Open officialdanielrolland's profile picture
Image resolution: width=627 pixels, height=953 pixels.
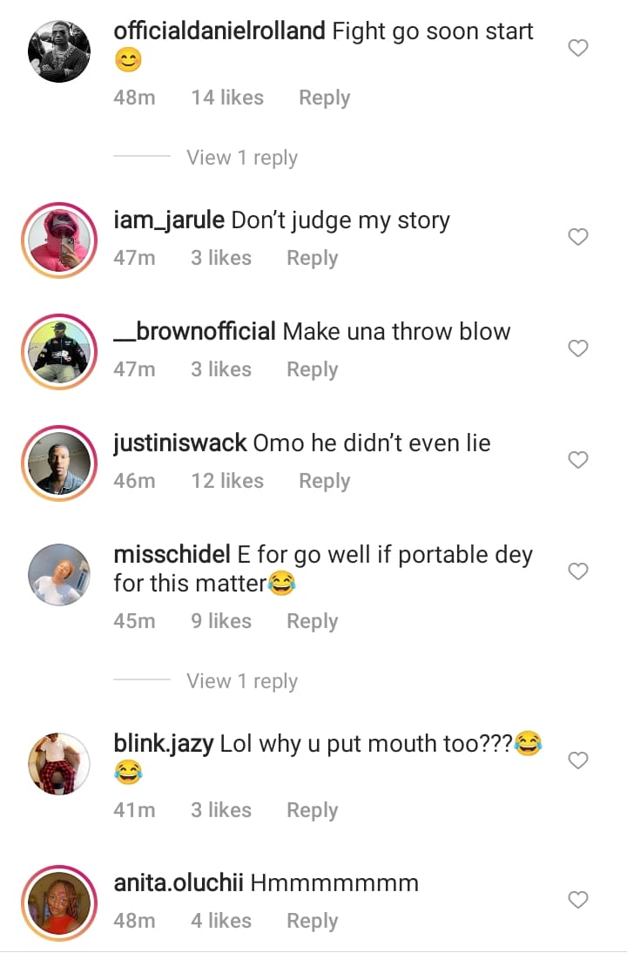coord(59,51)
